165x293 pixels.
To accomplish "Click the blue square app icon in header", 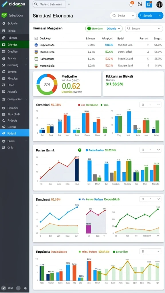I will pyautogui.click(x=149, y=4).
